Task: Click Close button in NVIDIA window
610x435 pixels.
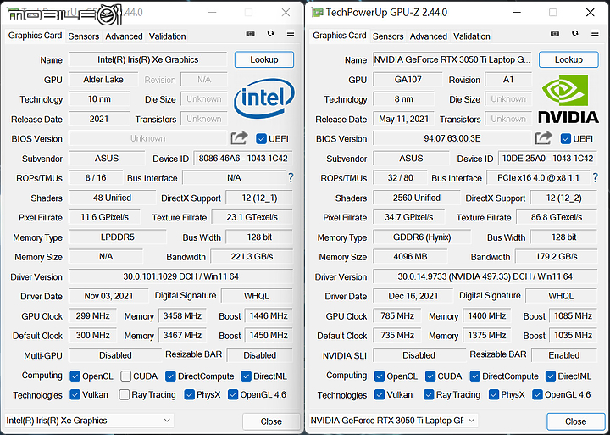Action: click(576, 421)
